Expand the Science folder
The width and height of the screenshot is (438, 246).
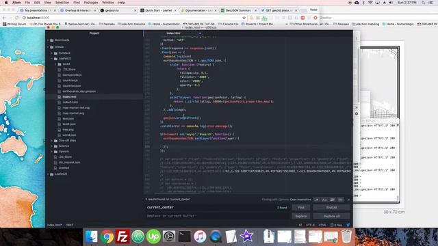point(62,146)
